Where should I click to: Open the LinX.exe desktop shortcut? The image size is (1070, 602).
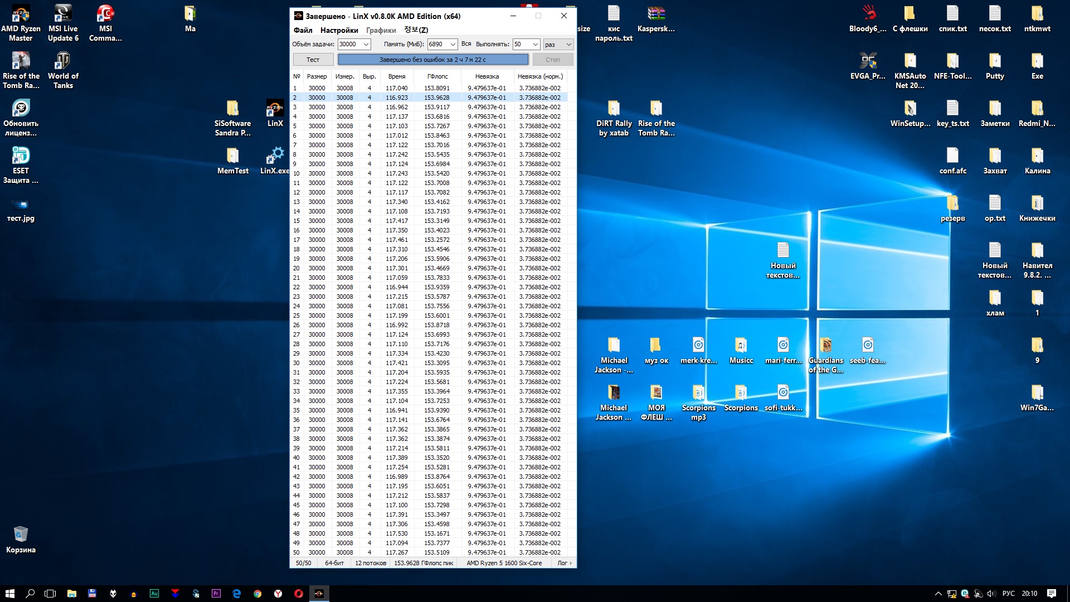(x=275, y=160)
